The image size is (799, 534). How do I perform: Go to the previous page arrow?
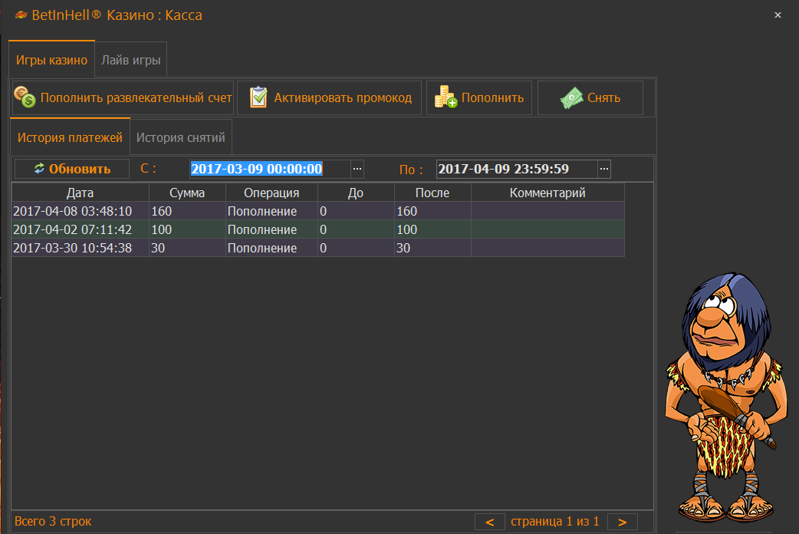coord(489,522)
